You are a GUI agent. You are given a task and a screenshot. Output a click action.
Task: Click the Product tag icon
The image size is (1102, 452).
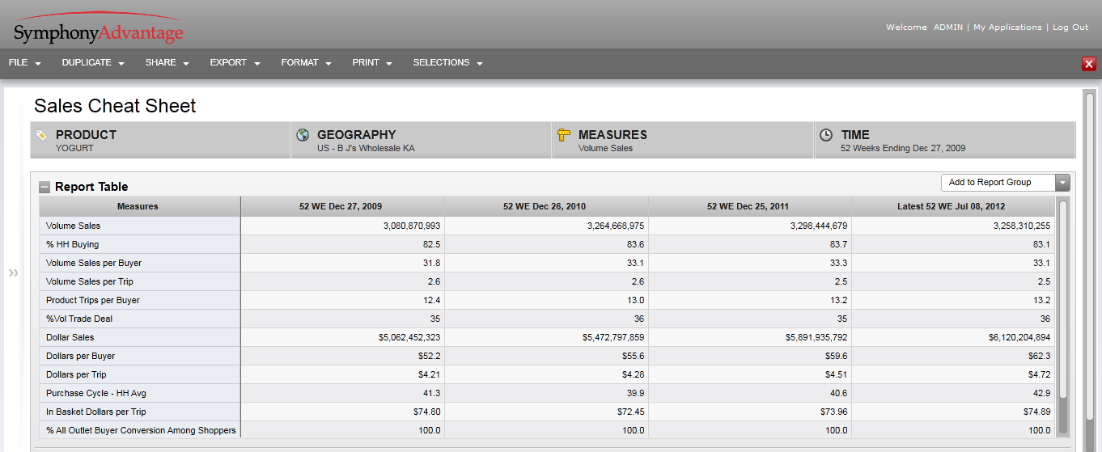click(x=42, y=136)
